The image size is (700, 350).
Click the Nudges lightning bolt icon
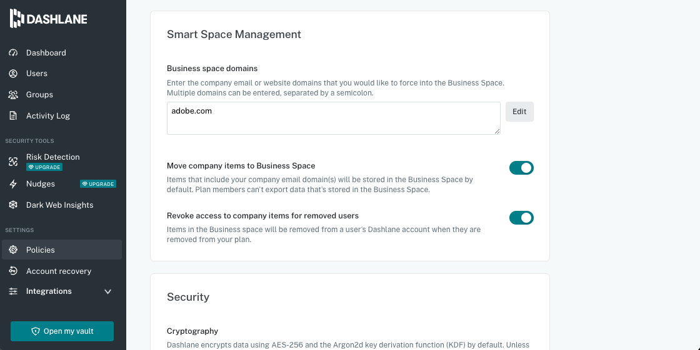pos(13,184)
